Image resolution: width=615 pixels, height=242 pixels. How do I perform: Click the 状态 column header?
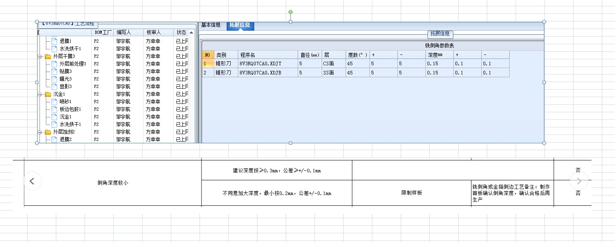(182, 32)
